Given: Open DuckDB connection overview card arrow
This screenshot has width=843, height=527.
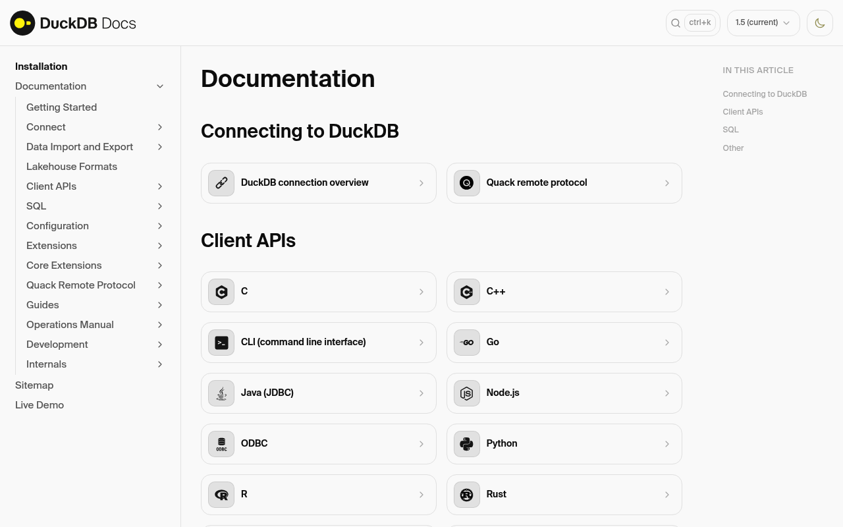Looking at the screenshot, I should point(421,183).
